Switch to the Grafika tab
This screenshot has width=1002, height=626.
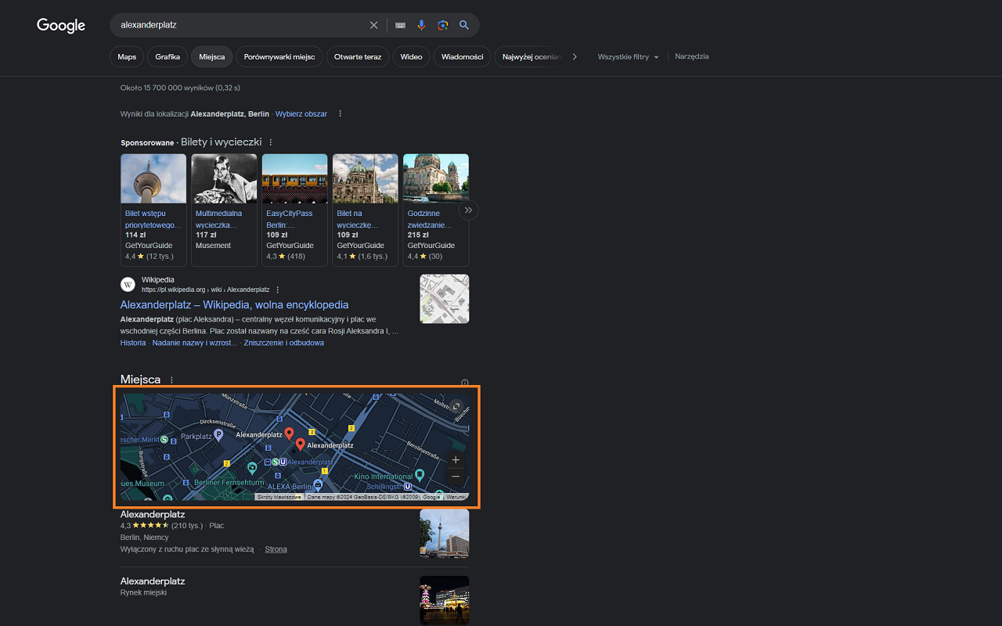(167, 56)
